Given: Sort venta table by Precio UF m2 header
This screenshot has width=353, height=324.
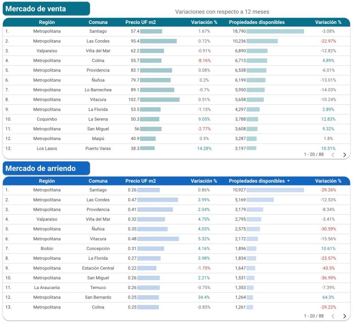Looking at the screenshot, I should point(140,22).
